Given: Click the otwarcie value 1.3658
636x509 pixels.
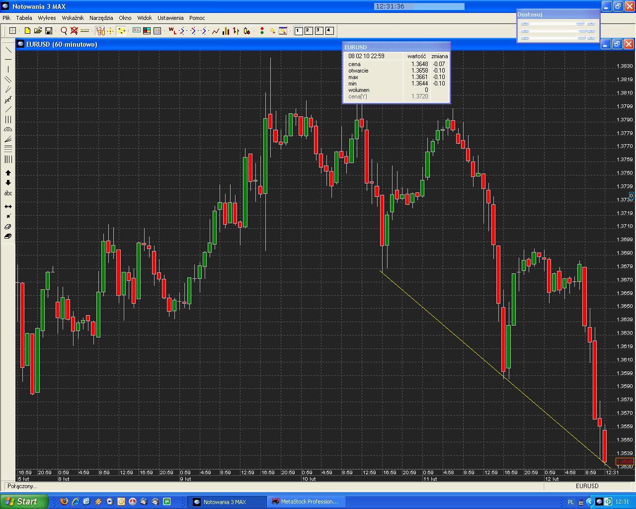Looking at the screenshot, I should pyautogui.click(x=419, y=71).
